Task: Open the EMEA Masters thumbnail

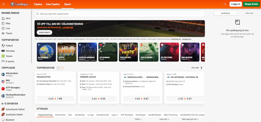Action: 190,52
